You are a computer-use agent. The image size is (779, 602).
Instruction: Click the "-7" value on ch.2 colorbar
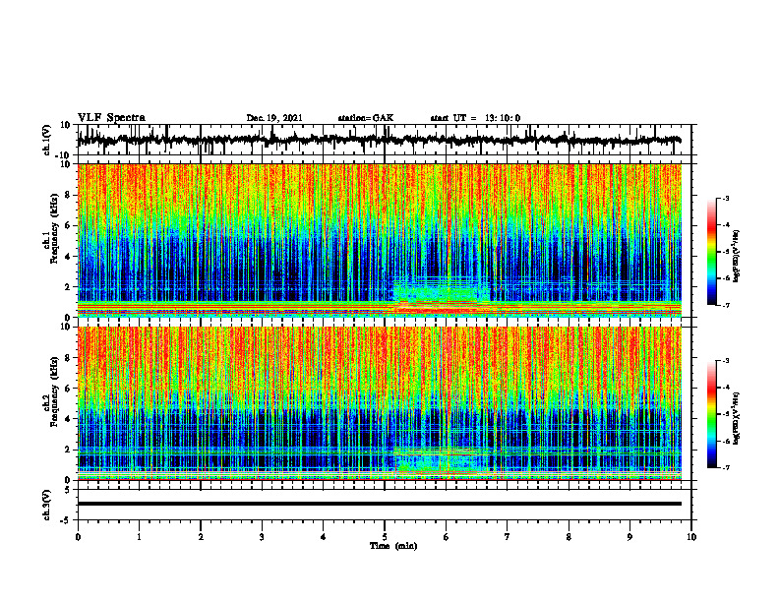coord(726,467)
